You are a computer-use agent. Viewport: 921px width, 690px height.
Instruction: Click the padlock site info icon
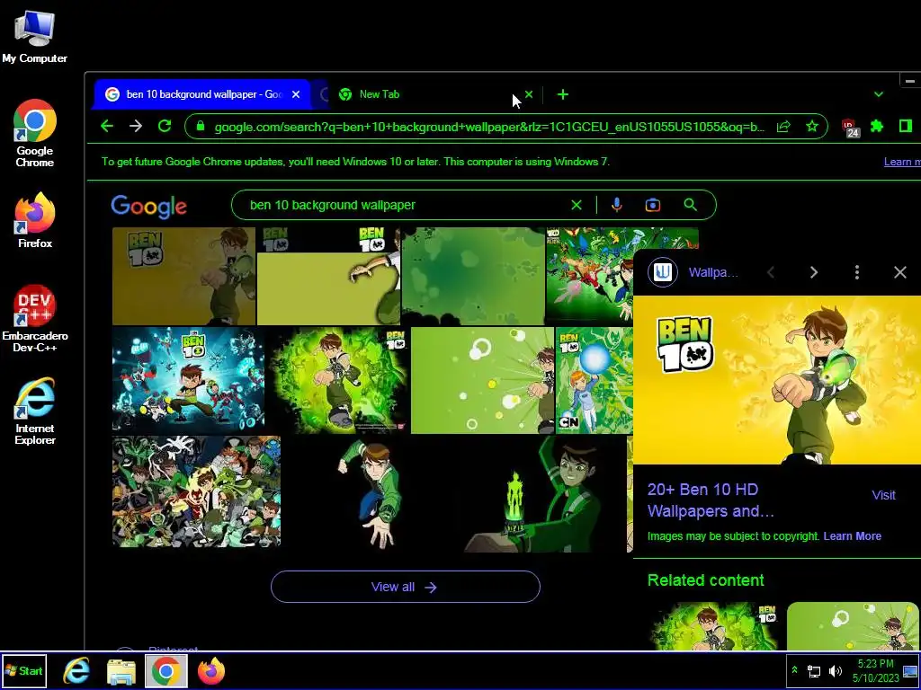(x=201, y=126)
